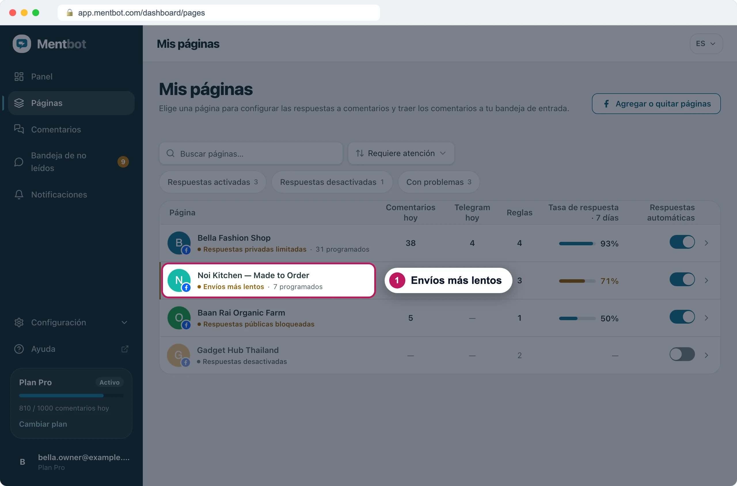Click Bella Fashion Shop 93% response bar
The width and height of the screenshot is (737, 486).
(577, 244)
